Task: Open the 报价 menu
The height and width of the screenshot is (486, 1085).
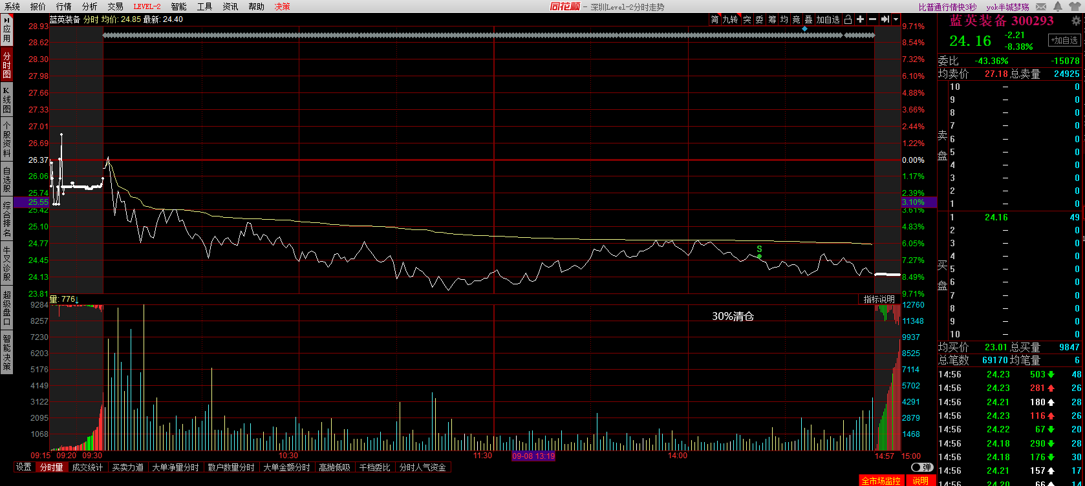Action: click(x=38, y=6)
